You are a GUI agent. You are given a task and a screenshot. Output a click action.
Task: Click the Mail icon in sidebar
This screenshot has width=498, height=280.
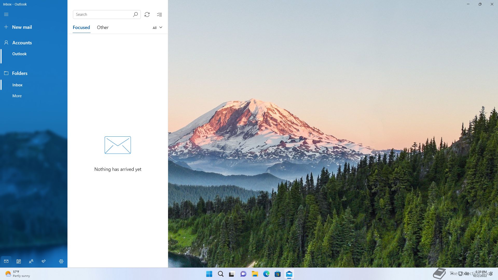click(6, 261)
